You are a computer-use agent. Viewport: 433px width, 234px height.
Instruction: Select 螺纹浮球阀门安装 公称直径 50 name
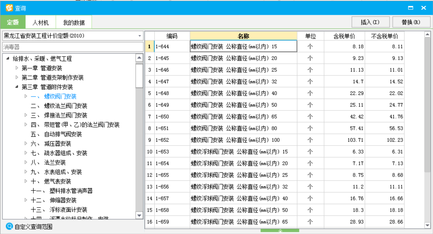click(x=243, y=210)
